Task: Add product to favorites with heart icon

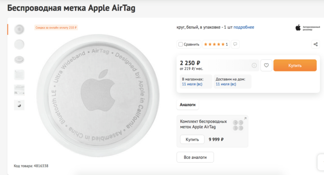Action: pyautogui.click(x=266, y=65)
